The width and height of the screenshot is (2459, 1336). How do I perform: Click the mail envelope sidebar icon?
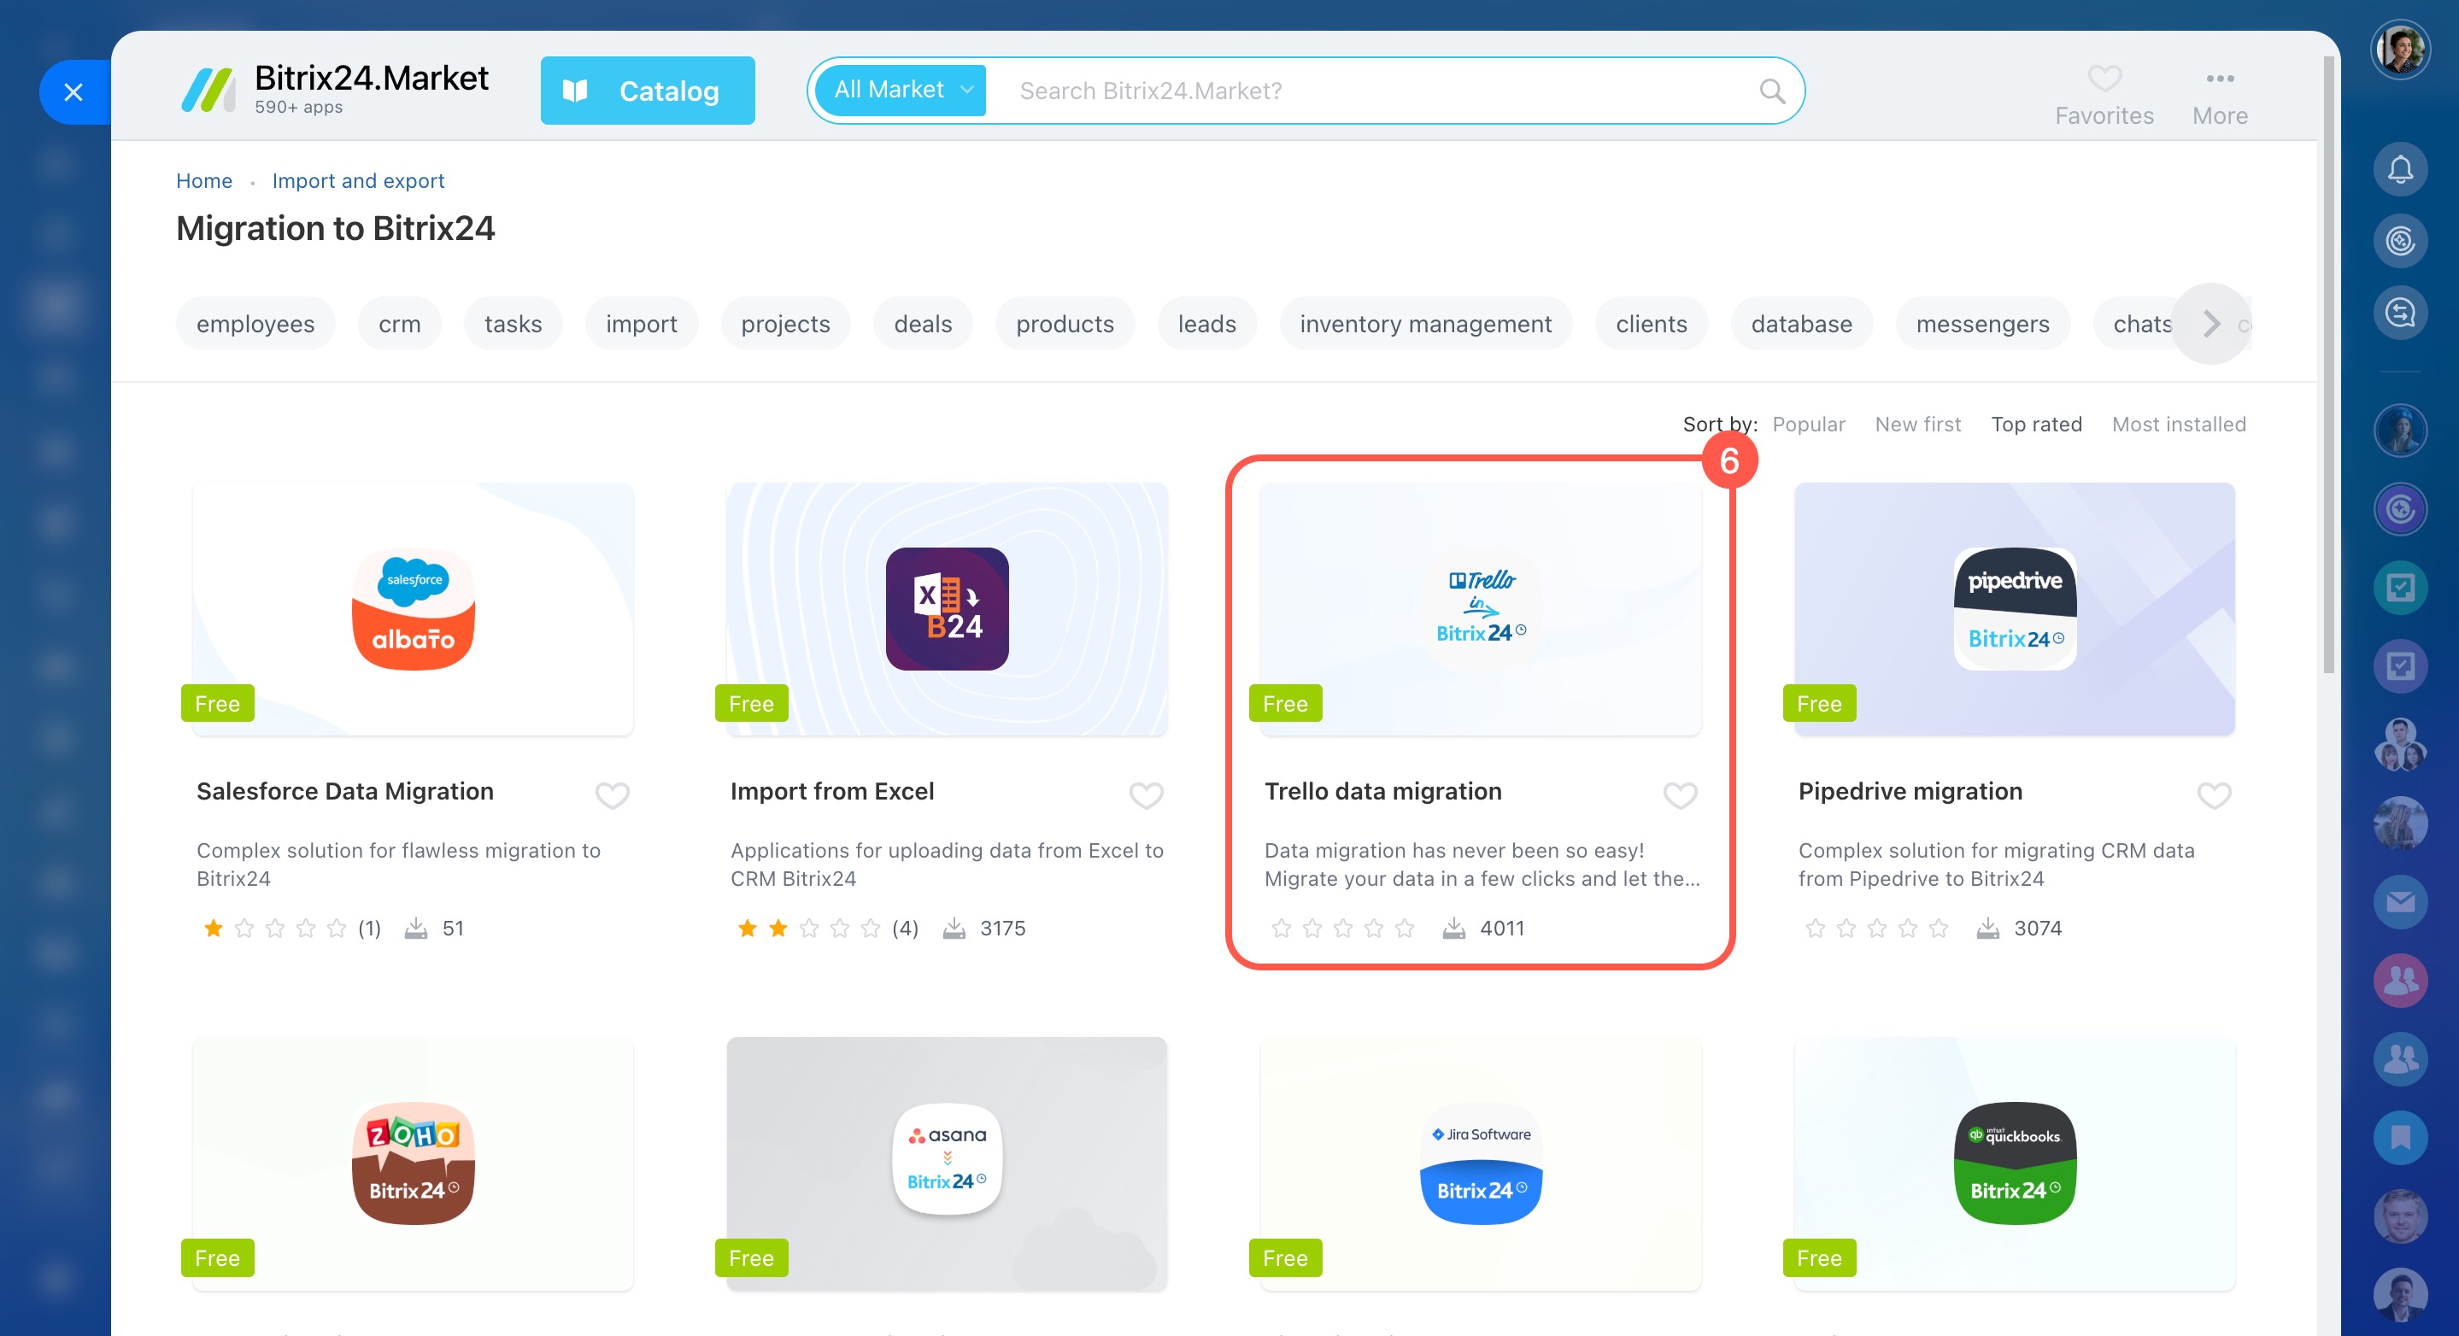tap(2399, 902)
